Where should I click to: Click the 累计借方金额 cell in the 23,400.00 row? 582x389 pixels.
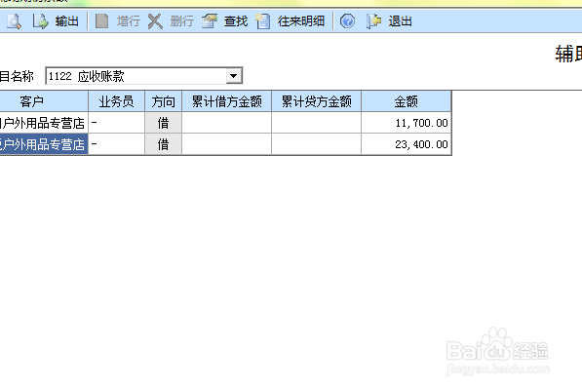[x=227, y=144]
